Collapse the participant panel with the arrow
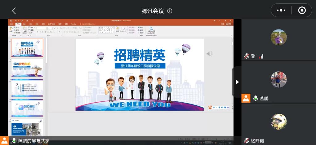Image resolution: width=316 pixels, height=145 pixels. point(237,82)
